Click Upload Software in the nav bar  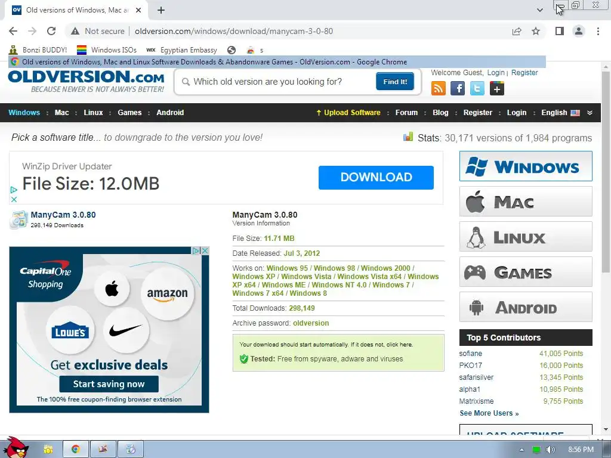(x=348, y=113)
